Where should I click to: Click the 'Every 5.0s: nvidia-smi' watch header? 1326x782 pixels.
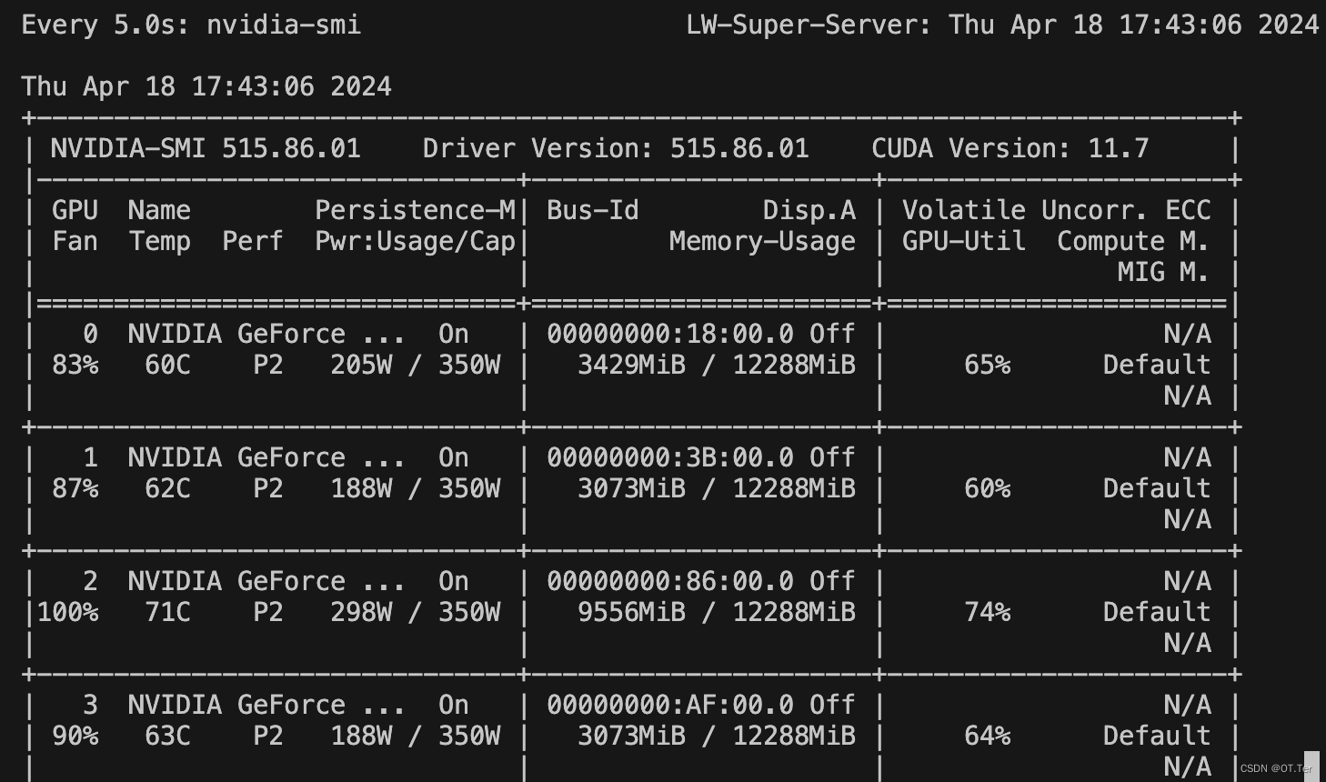point(191,25)
